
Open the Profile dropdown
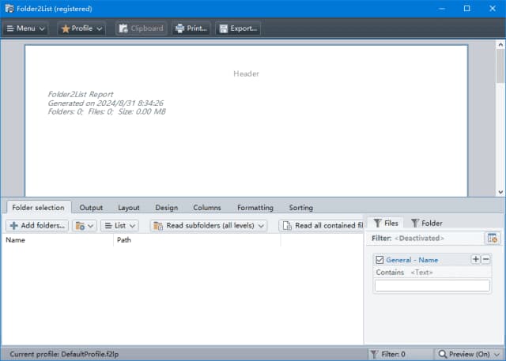tap(81, 28)
